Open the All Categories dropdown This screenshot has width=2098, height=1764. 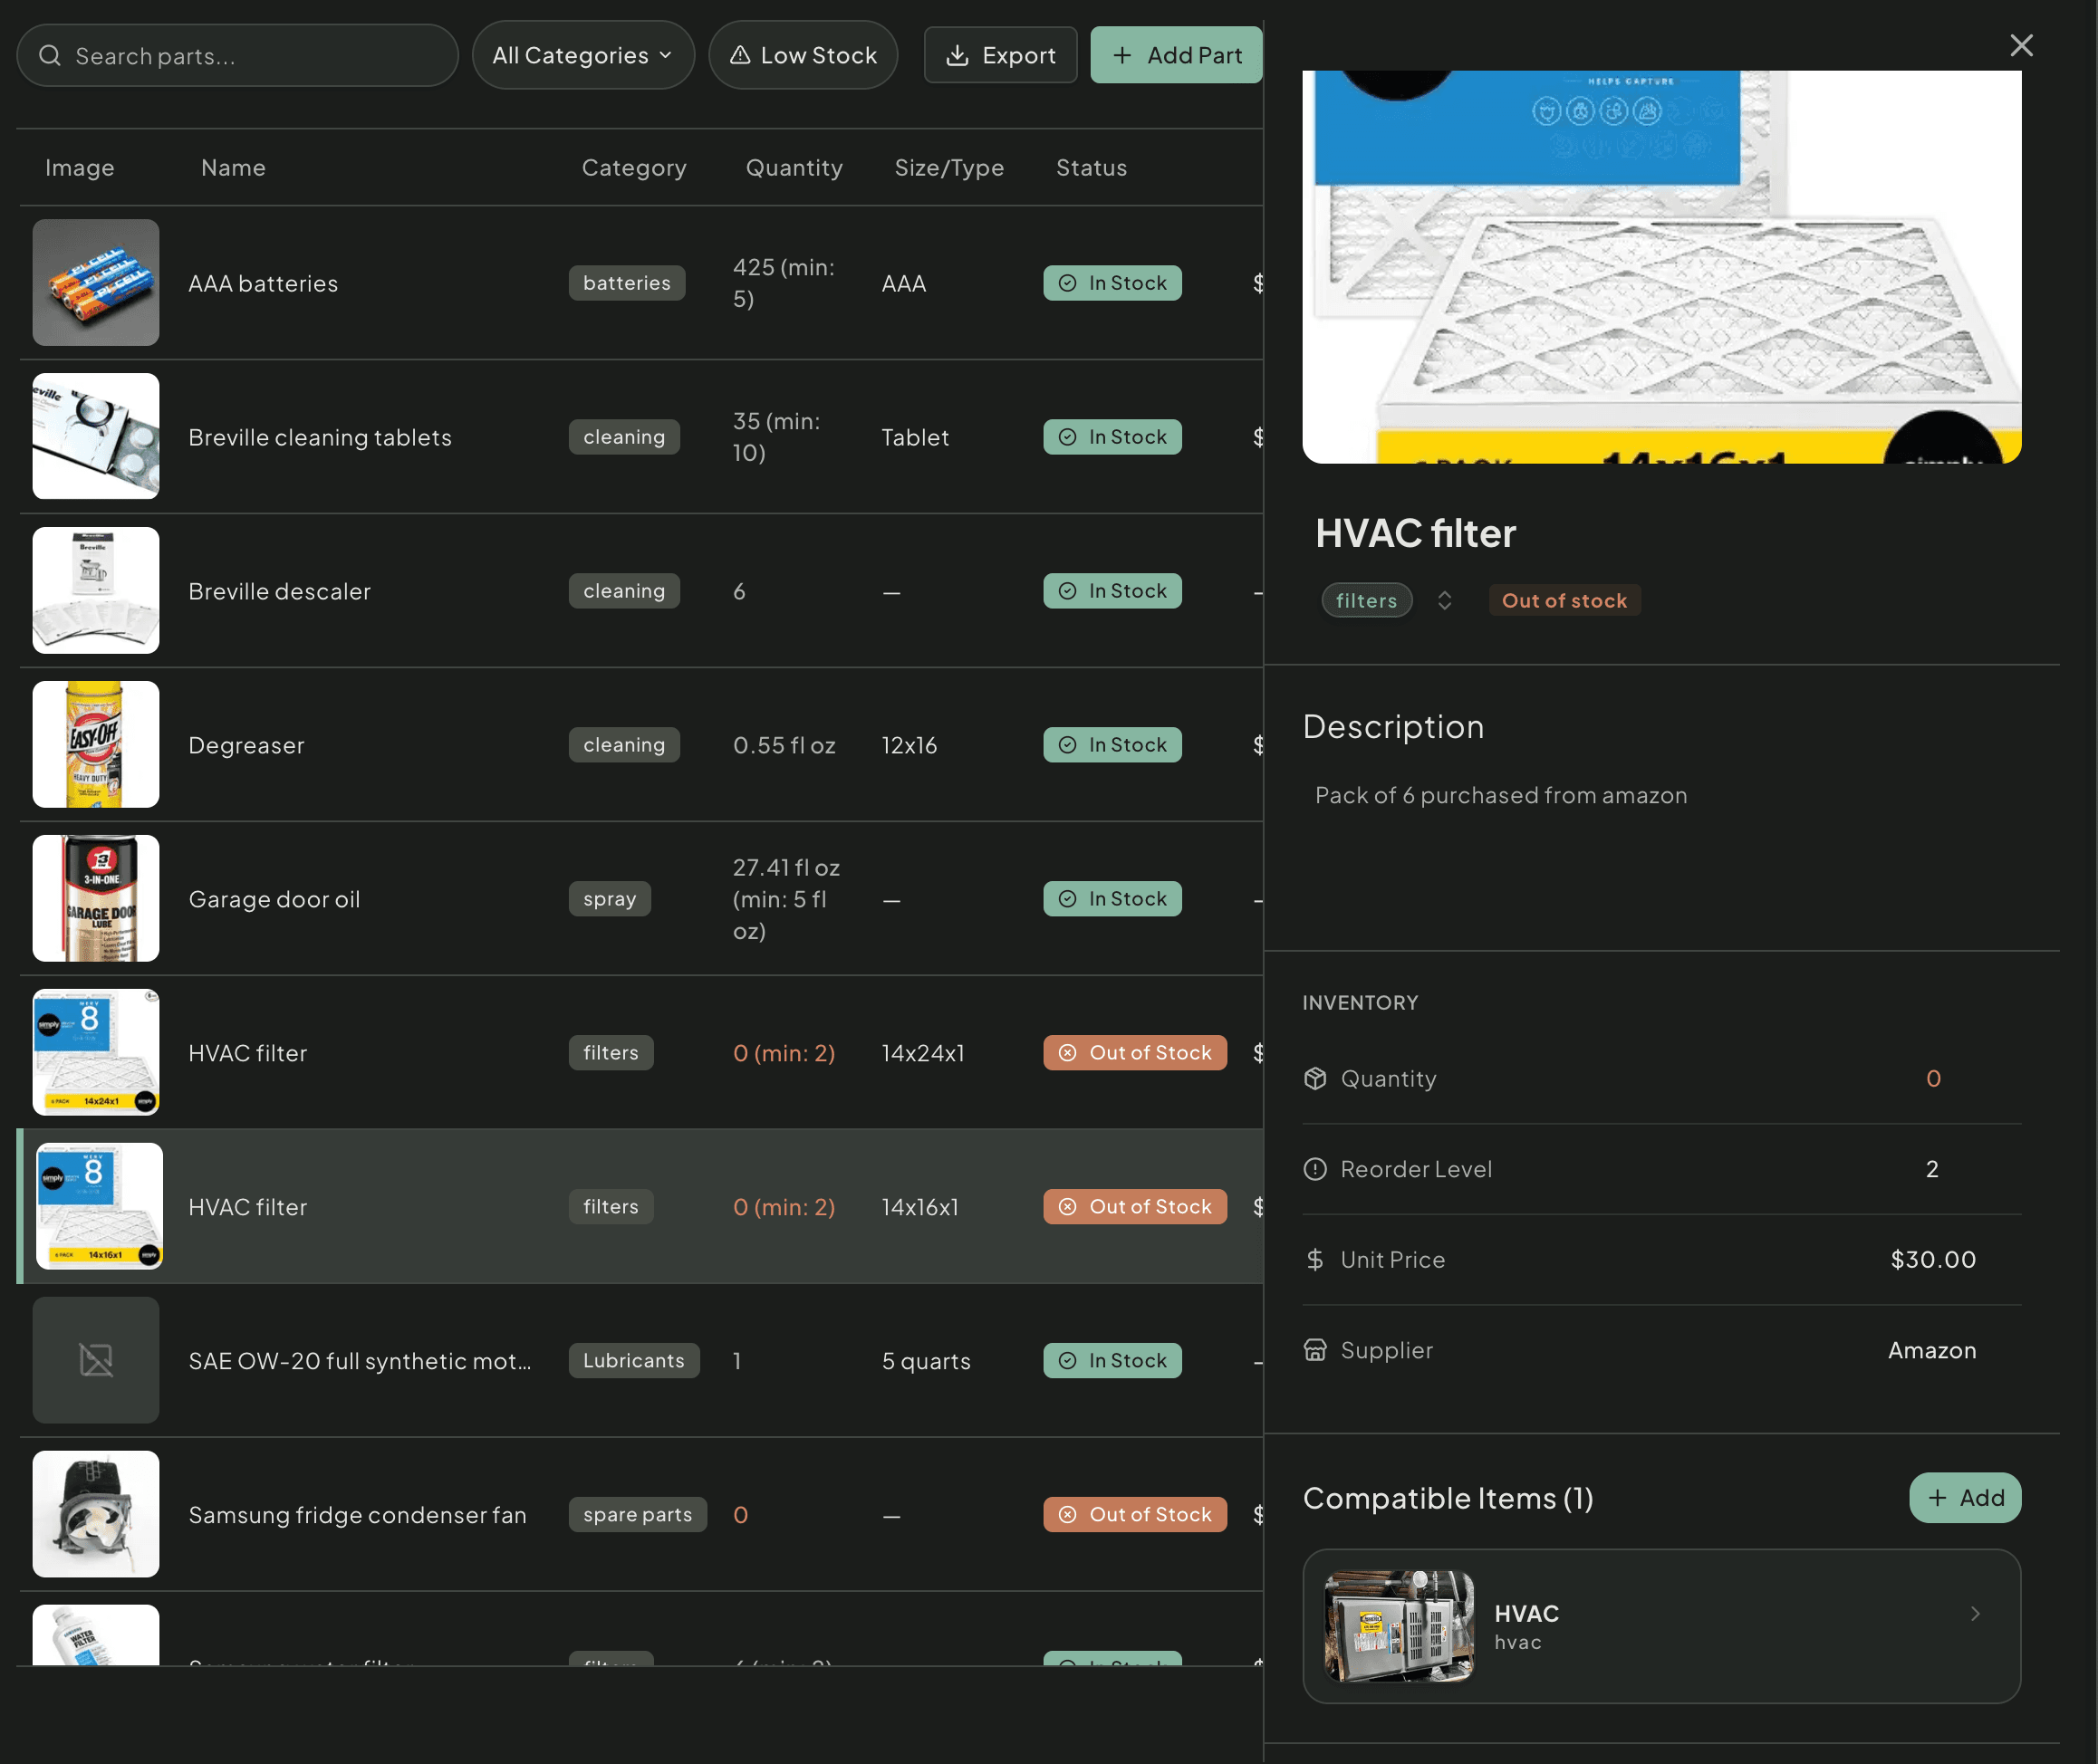point(583,55)
